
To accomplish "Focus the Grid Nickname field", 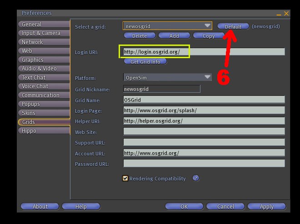I will tap(161, 89).
